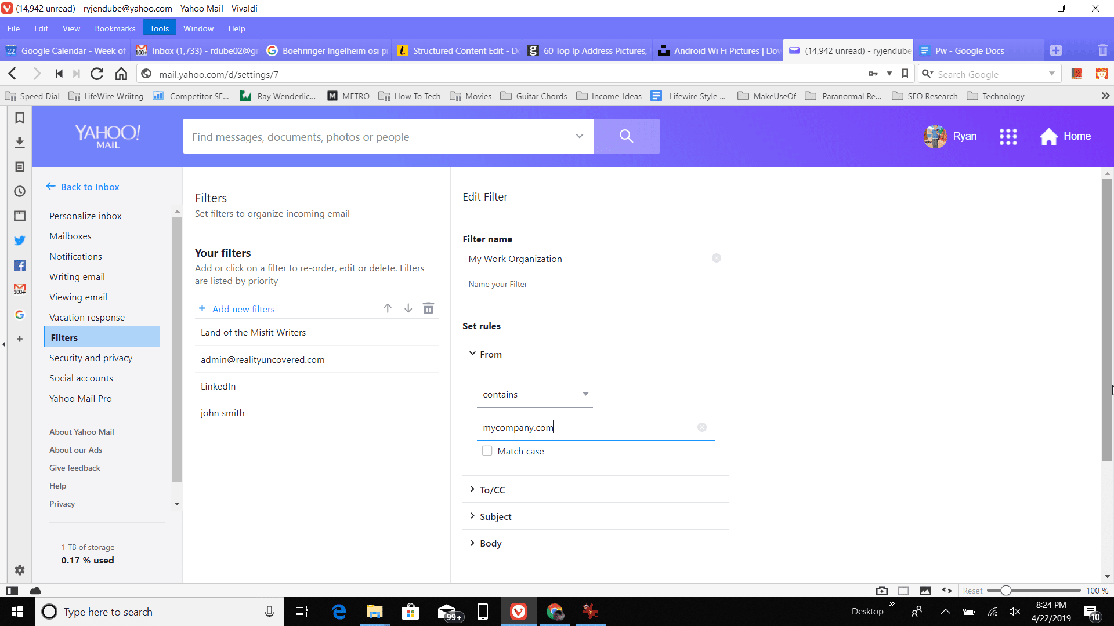Toggle the Match case checkbox
The height and width of the screenshot is (626, 1114).
point(487,451)
